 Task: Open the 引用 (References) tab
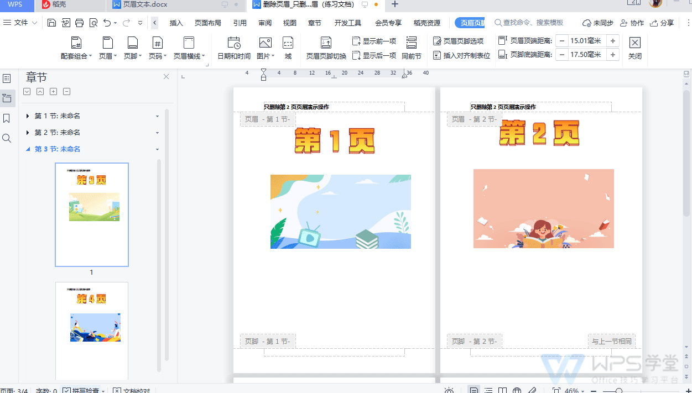[240, 23]
